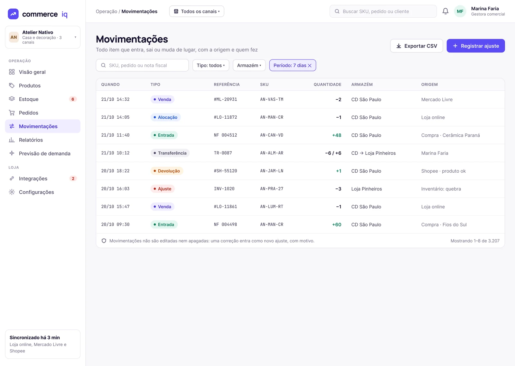
Task: Click the Devolução tag
Action: coord(167,171)
